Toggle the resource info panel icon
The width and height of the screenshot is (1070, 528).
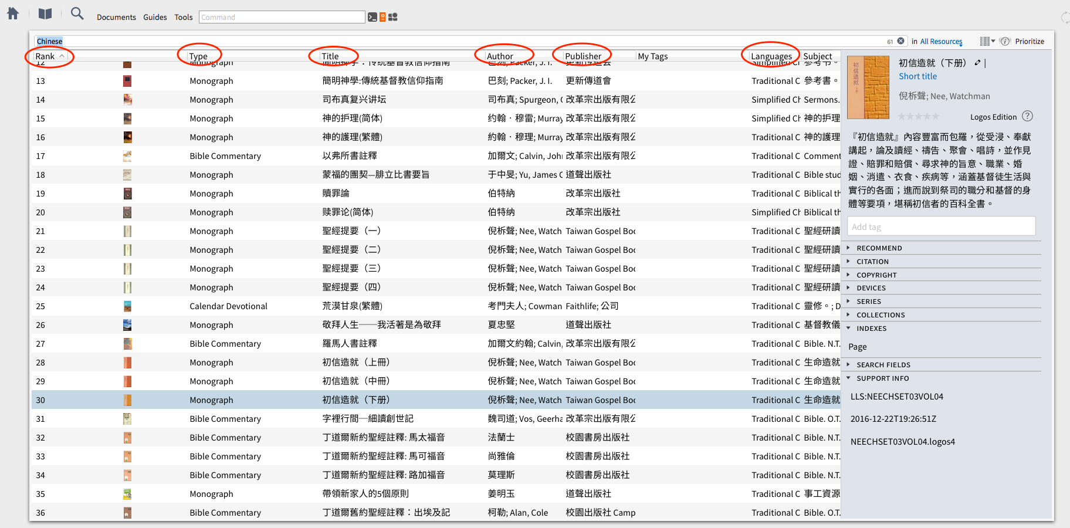point(1005,41)
